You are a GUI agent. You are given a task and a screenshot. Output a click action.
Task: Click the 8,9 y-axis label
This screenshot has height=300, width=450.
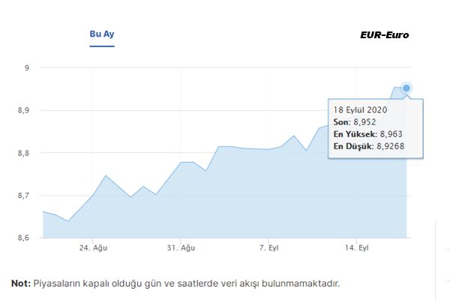coord(22,110)
